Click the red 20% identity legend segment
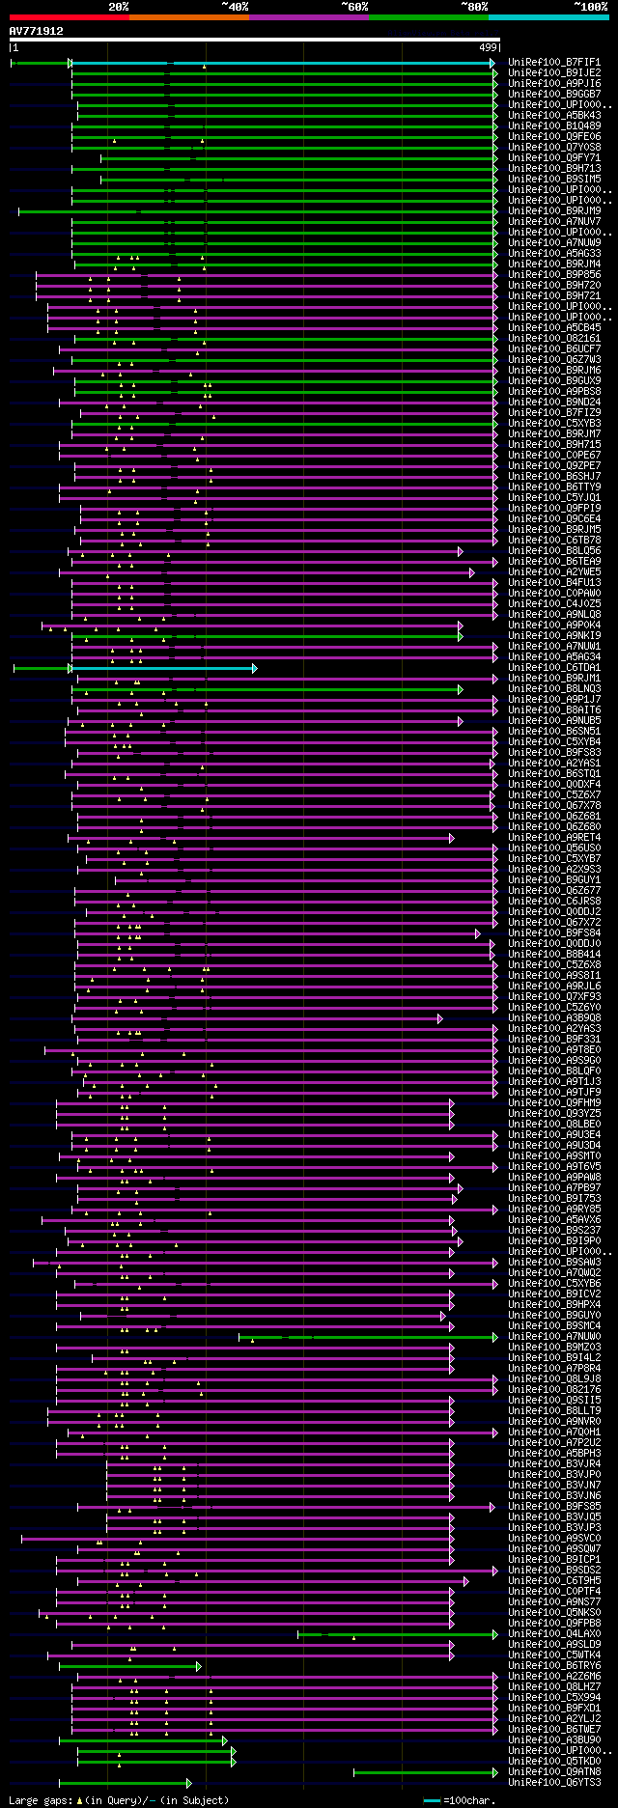Image resolution: width=618 pixels, height=1808 pixels. coord(70,17)
